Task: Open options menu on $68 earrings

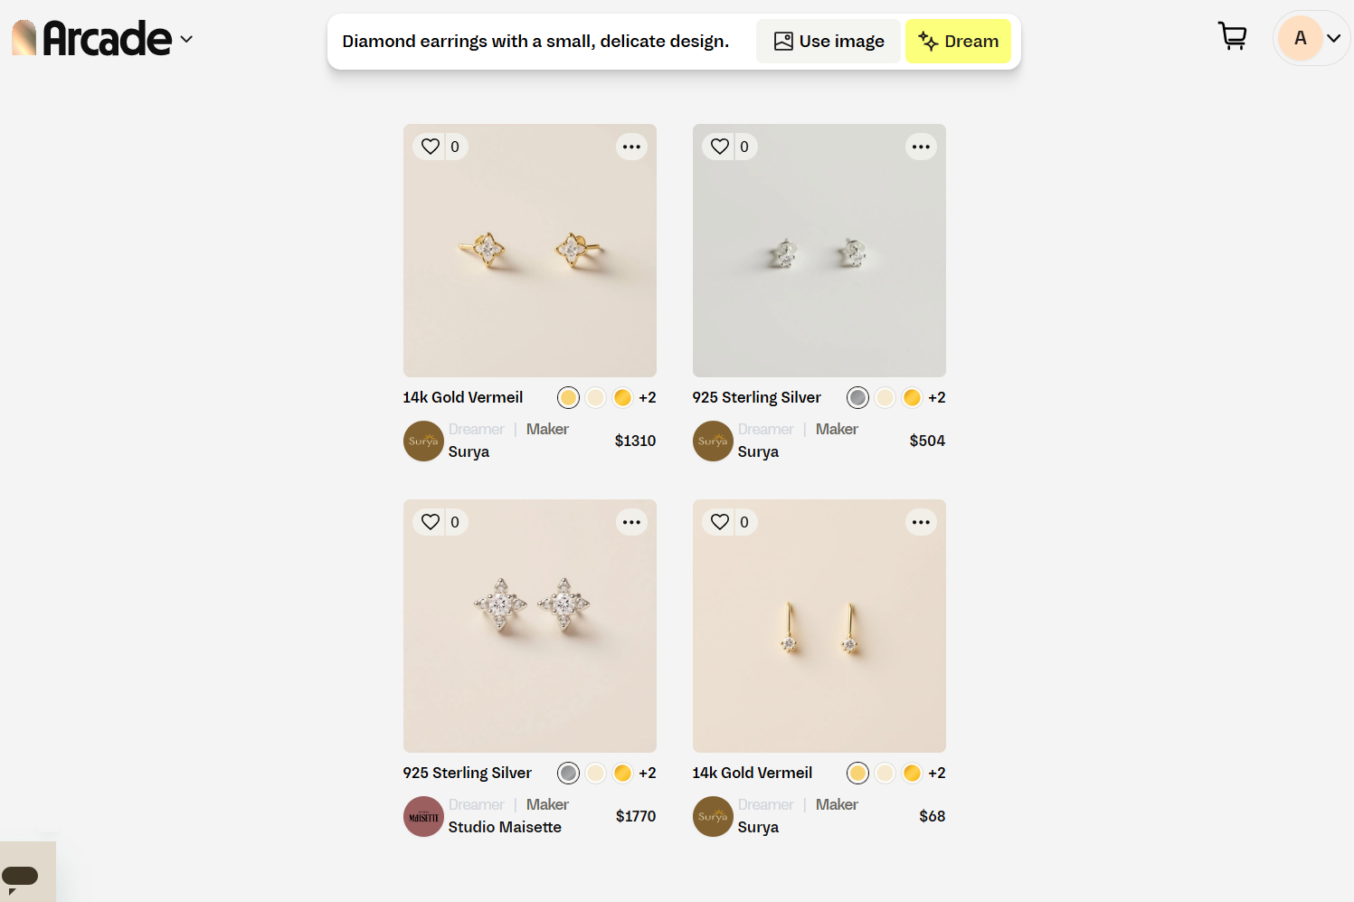Action: tap(921, 522)
